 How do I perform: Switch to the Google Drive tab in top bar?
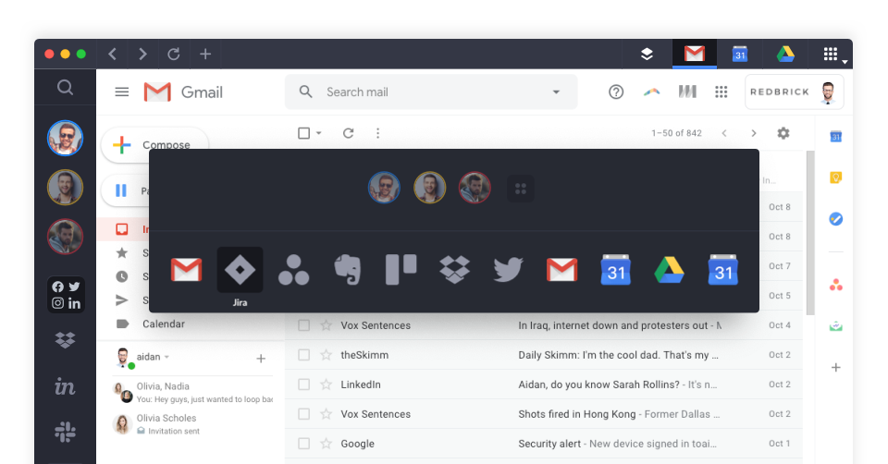tap(785, 54)
